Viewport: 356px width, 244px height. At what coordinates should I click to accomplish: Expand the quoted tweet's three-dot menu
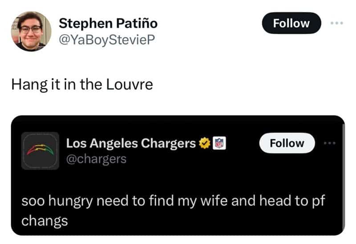(331, 143)
